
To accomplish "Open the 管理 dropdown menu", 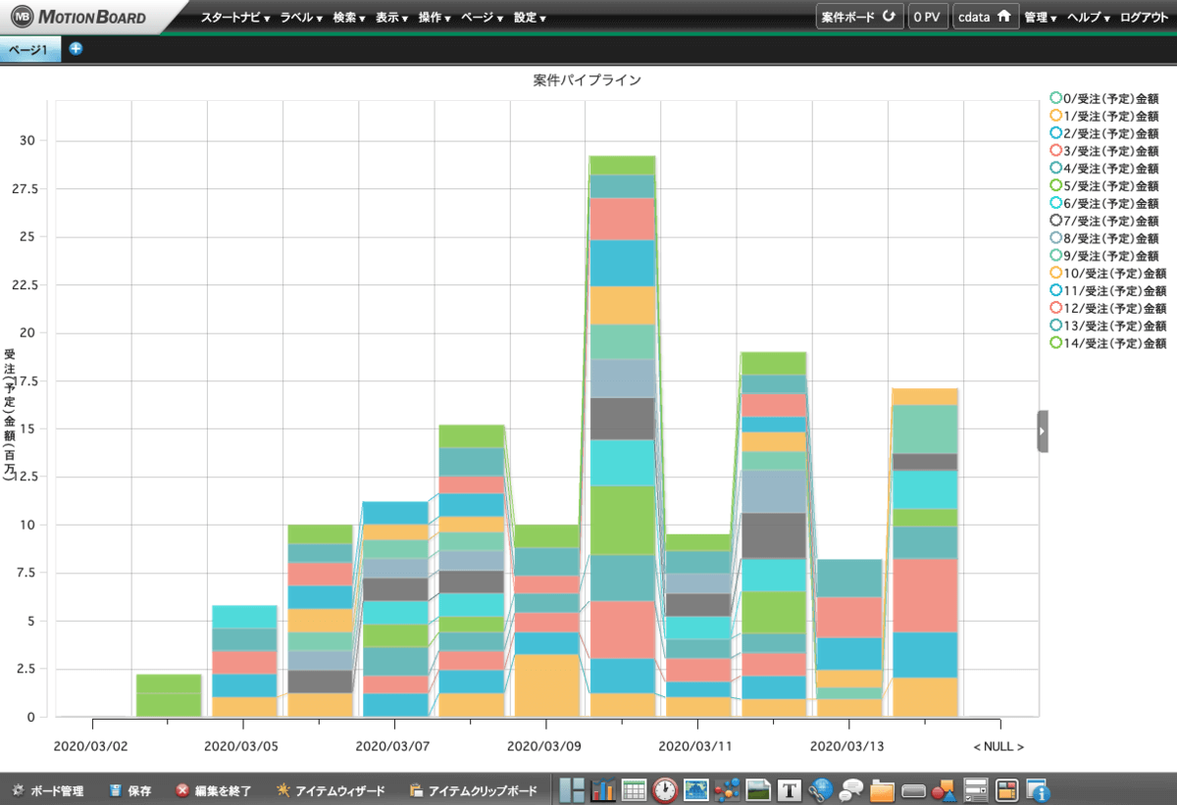I will pos(1041,18).
